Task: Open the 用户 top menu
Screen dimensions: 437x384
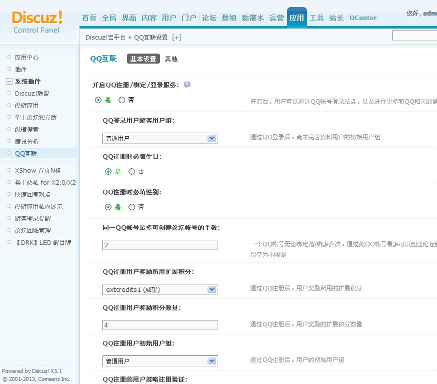Action: [x=169, y=18]
